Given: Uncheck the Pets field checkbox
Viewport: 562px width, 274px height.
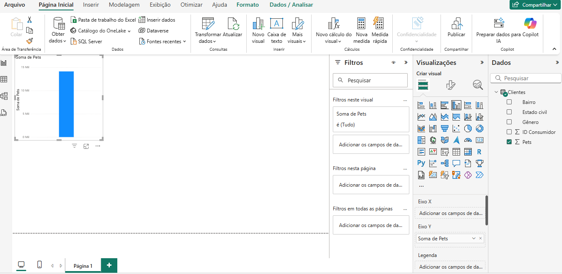Looking at the screenshot, I should tap(509, 142).
